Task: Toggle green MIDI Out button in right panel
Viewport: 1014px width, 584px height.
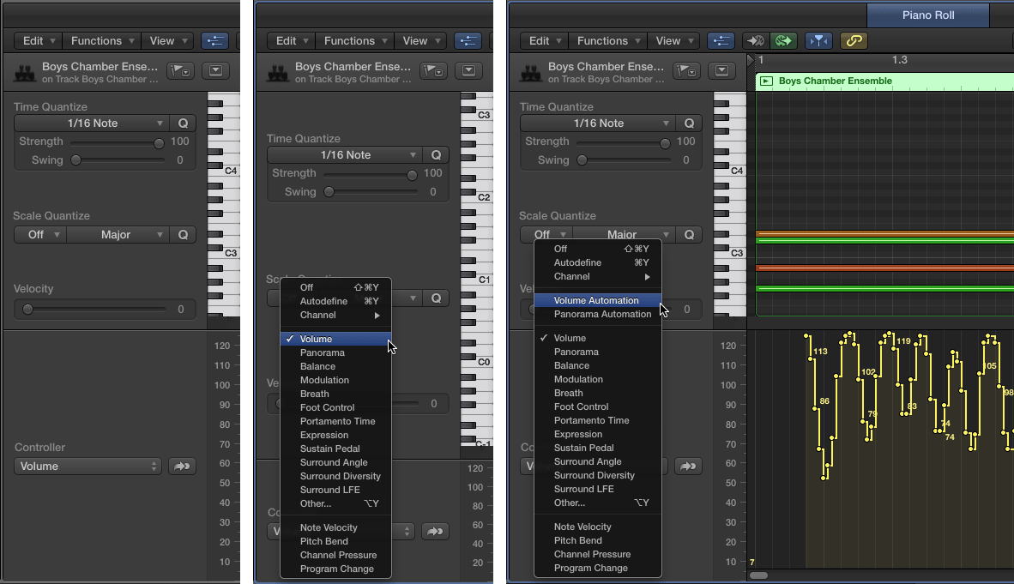Action: 783,41
